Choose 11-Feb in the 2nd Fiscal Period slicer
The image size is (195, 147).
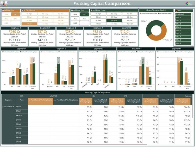[x=114, y=24]
